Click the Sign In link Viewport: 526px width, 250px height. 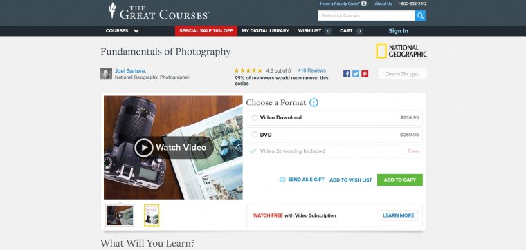pos(398,31)
